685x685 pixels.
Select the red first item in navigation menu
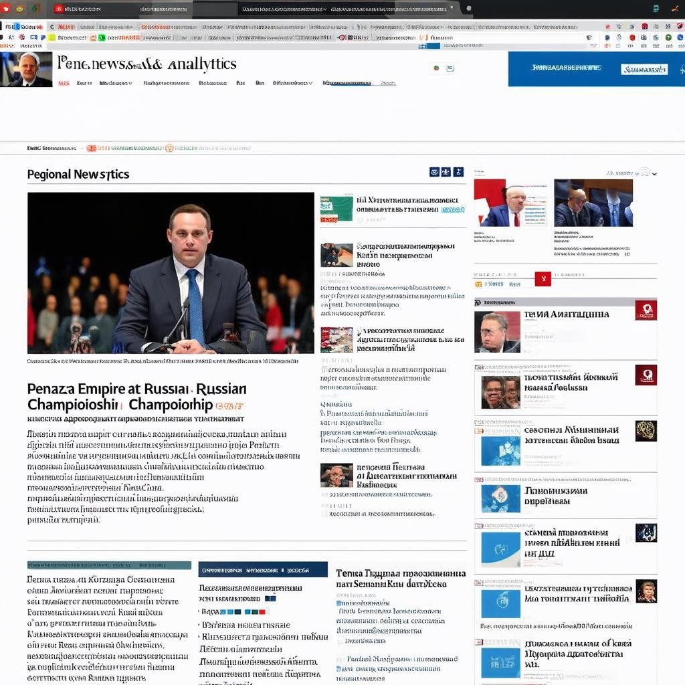click(x=64, y=84)
